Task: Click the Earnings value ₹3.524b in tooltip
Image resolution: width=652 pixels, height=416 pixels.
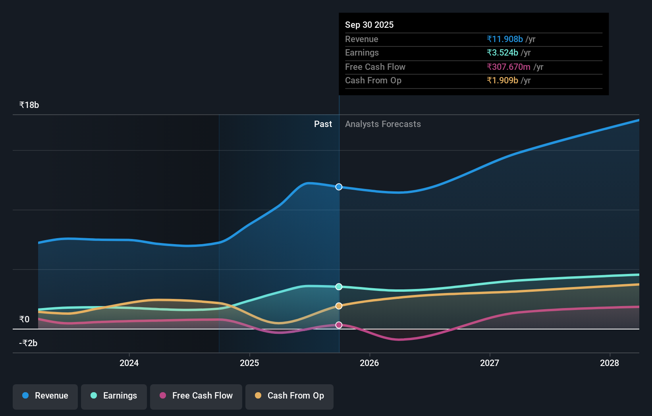Action: (502, 52)
